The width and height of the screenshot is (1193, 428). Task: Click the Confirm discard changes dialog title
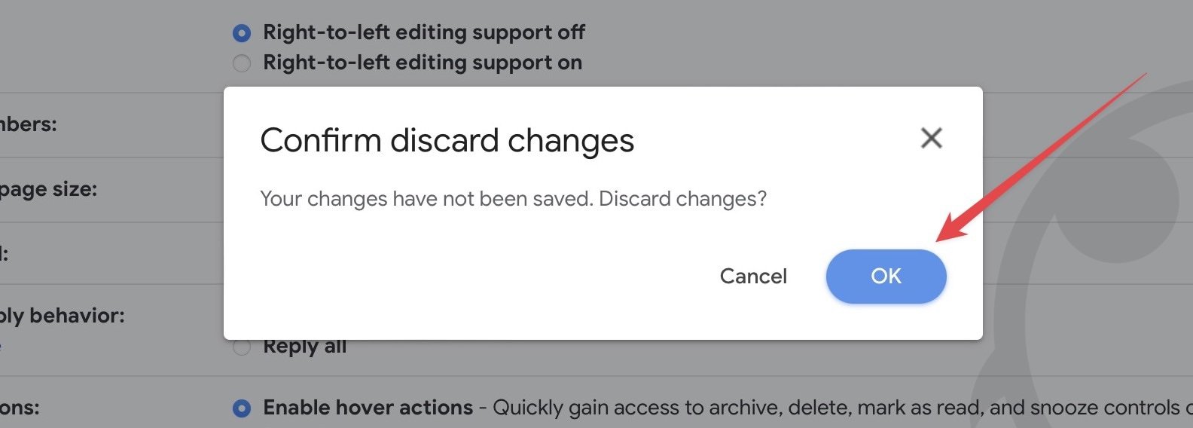coord(447,140)
